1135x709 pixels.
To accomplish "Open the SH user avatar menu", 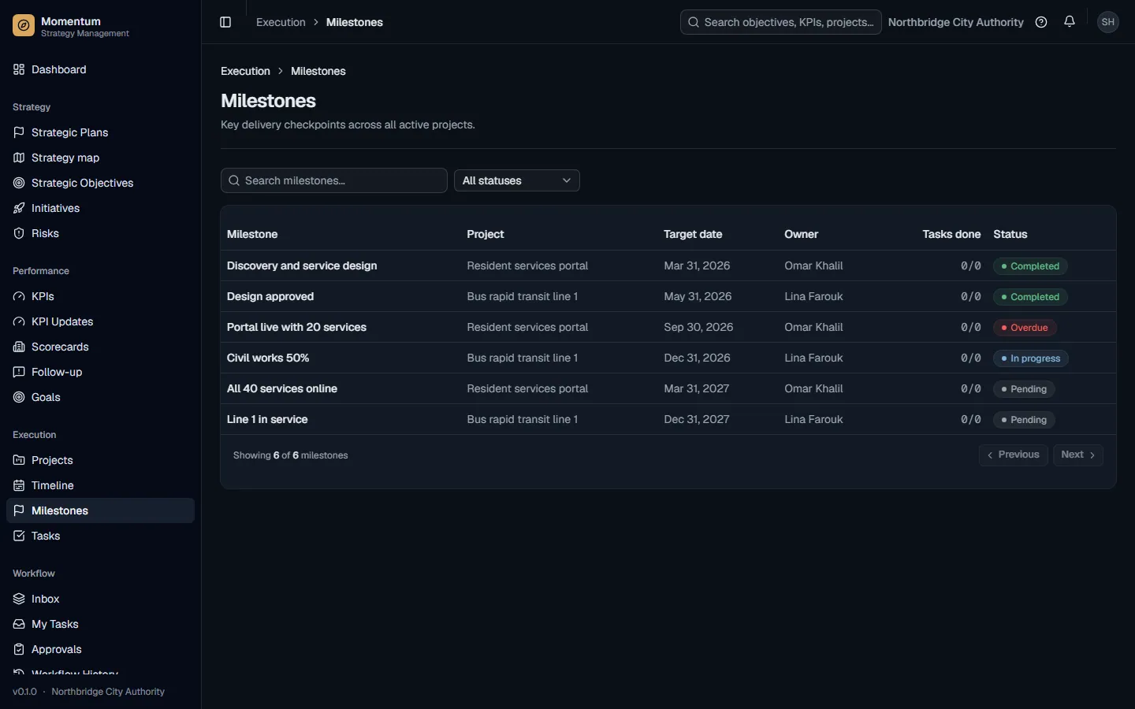I will 1108,22.
